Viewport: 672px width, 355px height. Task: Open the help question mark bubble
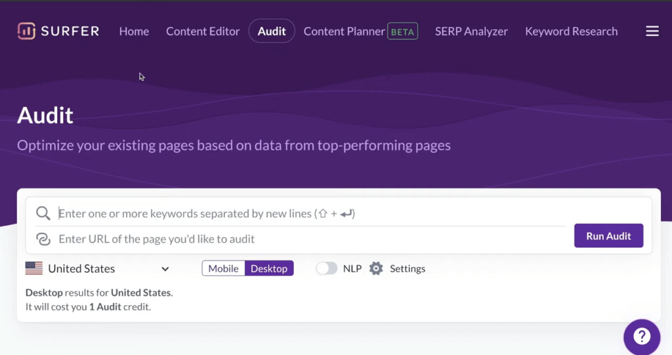(x=642, y=337)
